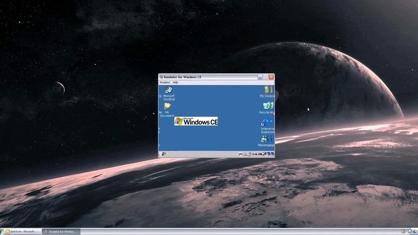Minimize the Emulator for Windows CE window

[x=260, y=77]
